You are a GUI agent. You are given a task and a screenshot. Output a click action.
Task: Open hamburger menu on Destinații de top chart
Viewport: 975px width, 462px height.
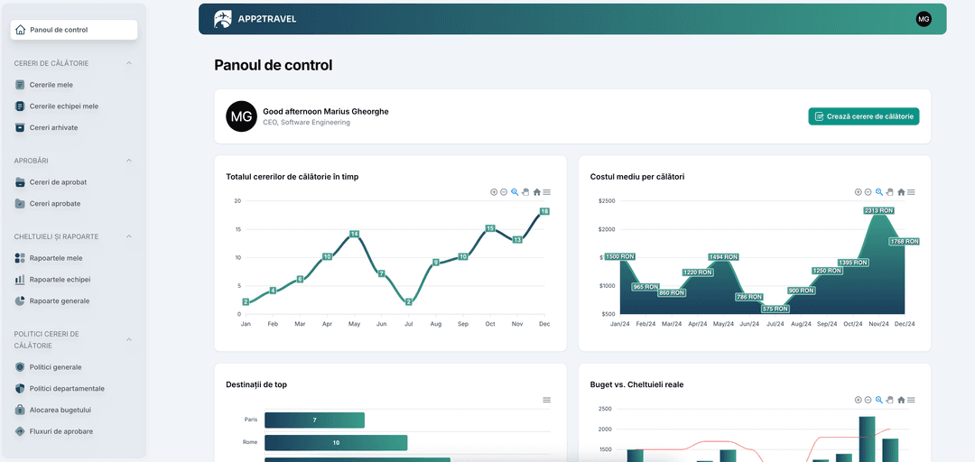[x=546, y=400]
